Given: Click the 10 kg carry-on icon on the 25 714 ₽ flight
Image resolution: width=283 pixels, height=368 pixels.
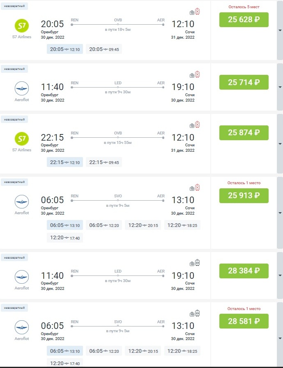Looking at the screenshot, I should (x=192, y=75).
